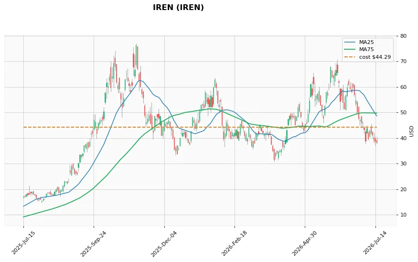Image resolution: width=418 pixels, height=262 pixels.
Task: Click the 2025-Dec-04 date axis label
Action: click(x=164, y=243)
